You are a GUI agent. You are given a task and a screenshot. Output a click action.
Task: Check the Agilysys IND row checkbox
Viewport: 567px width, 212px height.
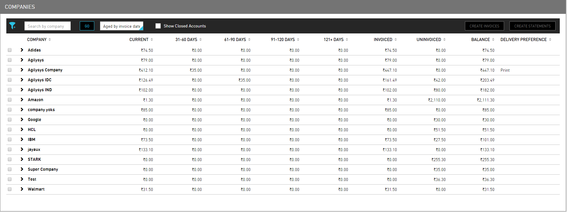(x=10, y=90)
